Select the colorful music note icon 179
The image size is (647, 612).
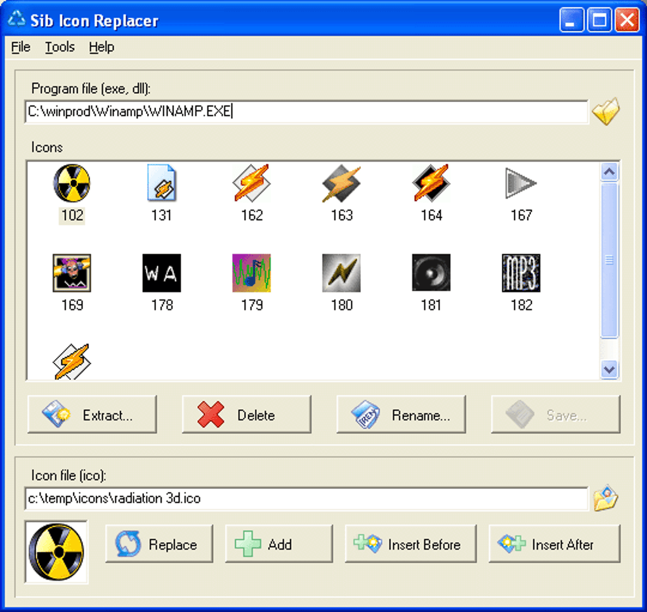pos(252,273)
